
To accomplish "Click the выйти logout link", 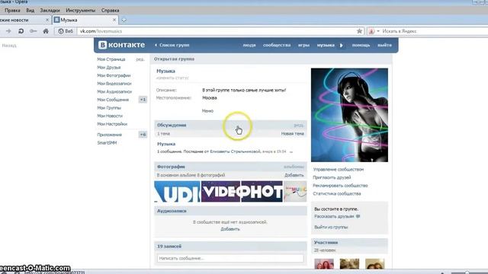I will click(x=384, y=45).
